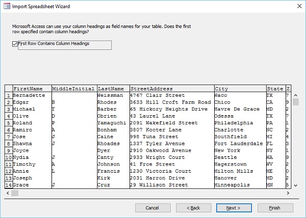The height and width of the screenshot is (218, 306).
Task: Click the Finish button
Action: click(x=275, y=208)
